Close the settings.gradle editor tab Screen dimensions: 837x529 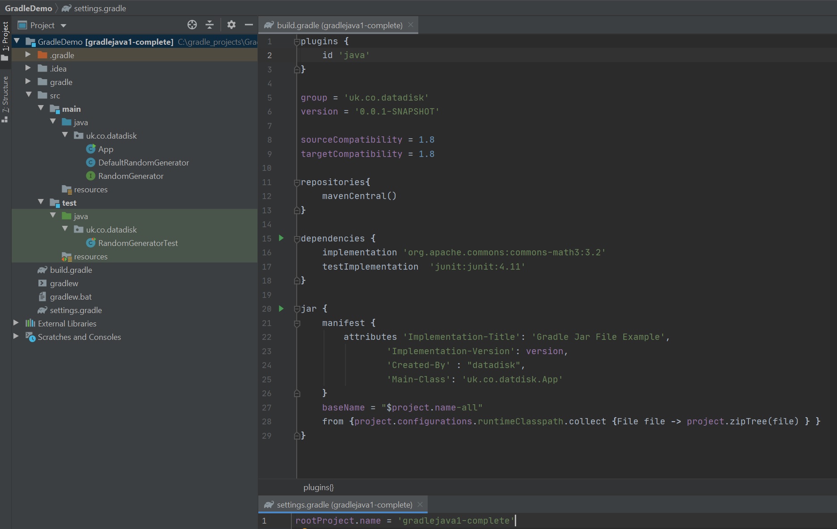tap(420, 504)
